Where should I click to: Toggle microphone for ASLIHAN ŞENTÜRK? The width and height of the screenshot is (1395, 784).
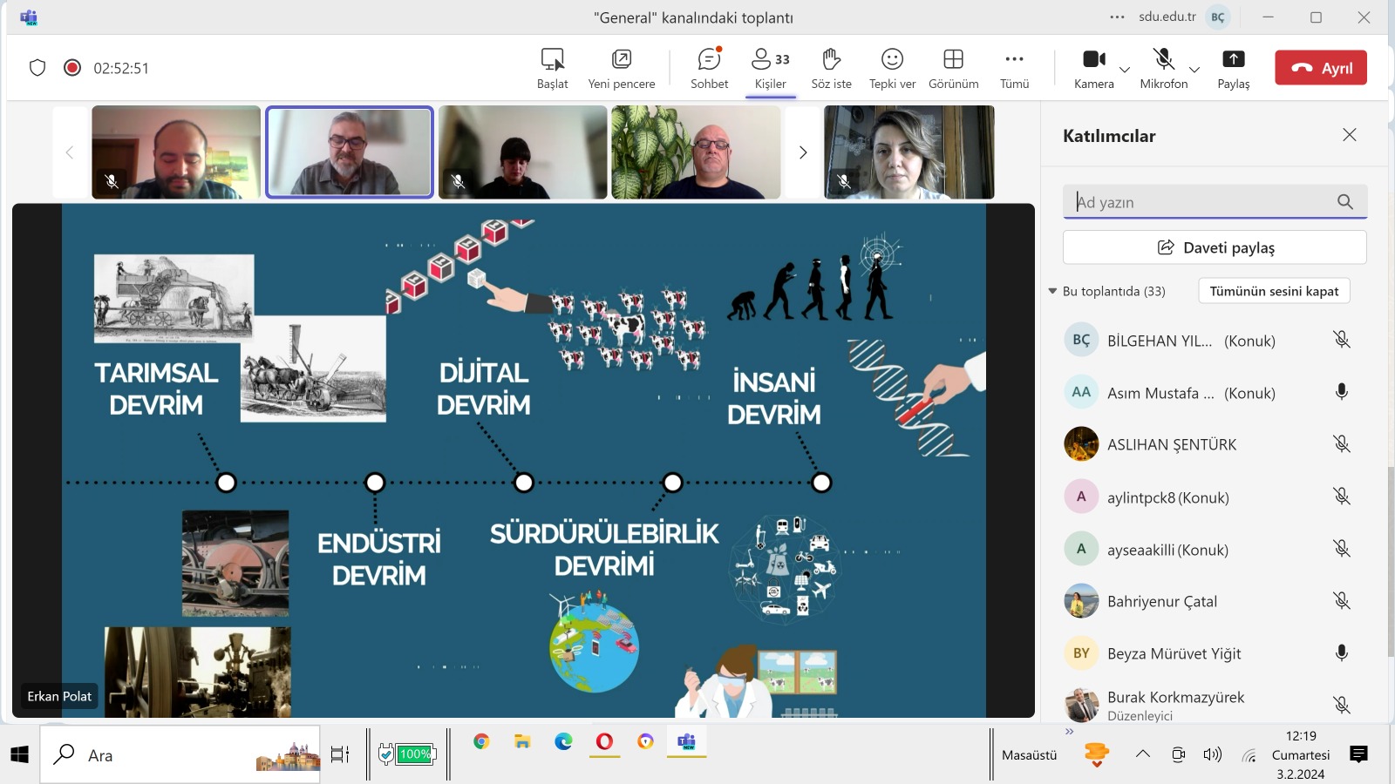click(1341, 444)
